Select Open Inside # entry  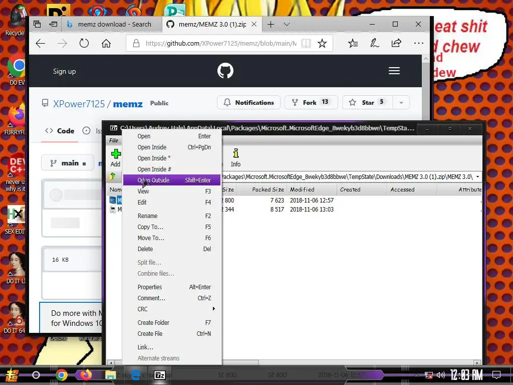(172, 169)
